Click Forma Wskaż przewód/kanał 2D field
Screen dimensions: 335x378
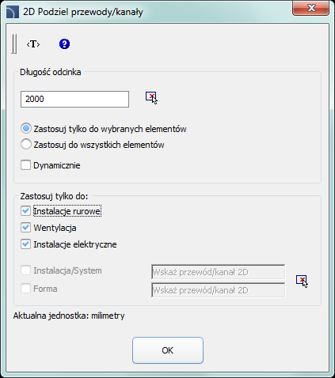(219, 290)
